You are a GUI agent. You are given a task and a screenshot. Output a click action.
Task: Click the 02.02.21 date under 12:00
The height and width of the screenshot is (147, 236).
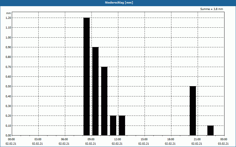click(x=117, y=144)
